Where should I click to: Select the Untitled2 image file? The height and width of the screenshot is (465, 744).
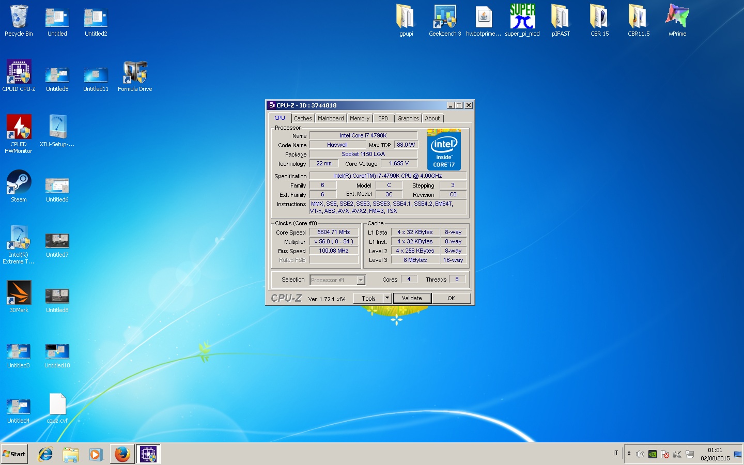tap(96, 21)
